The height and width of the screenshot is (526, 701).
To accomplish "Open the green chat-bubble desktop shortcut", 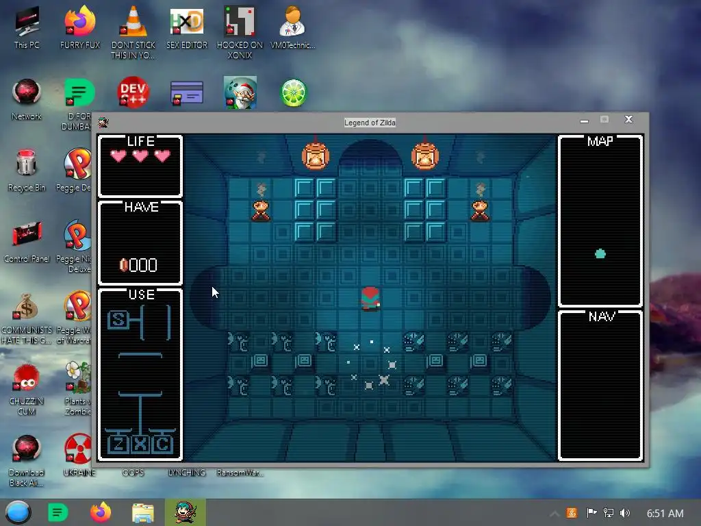I will pos(79,93).
